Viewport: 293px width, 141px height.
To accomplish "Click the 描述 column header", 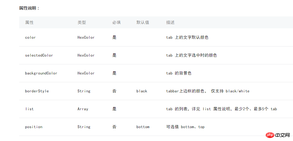I will point(170,22).
